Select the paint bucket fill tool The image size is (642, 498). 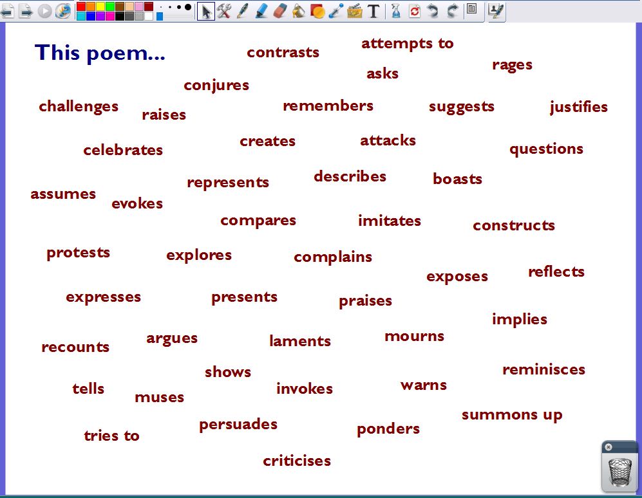pos(298,11)
